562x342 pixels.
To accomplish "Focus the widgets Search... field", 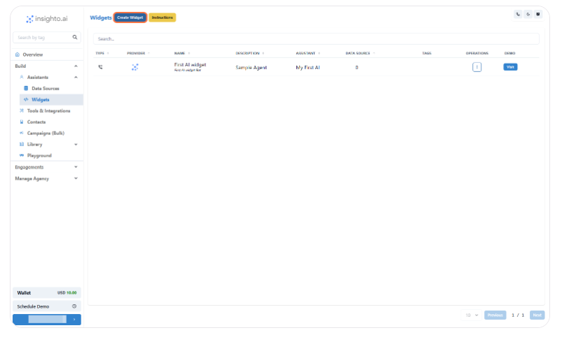I will [x=316, y=38].
